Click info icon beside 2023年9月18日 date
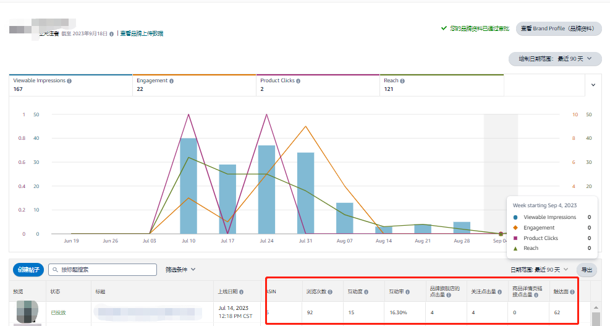The height and width of the screenshot is (326, 610). (112, 34)
